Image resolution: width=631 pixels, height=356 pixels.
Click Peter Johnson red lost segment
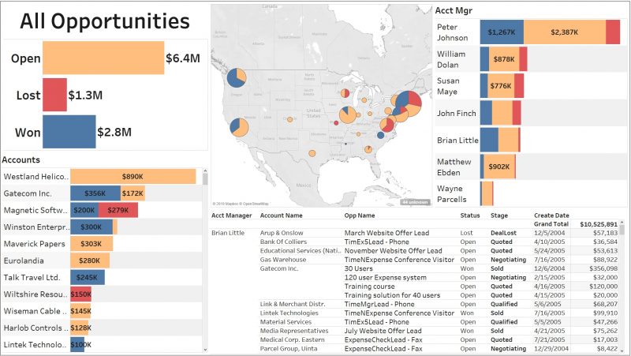point(613,32)
